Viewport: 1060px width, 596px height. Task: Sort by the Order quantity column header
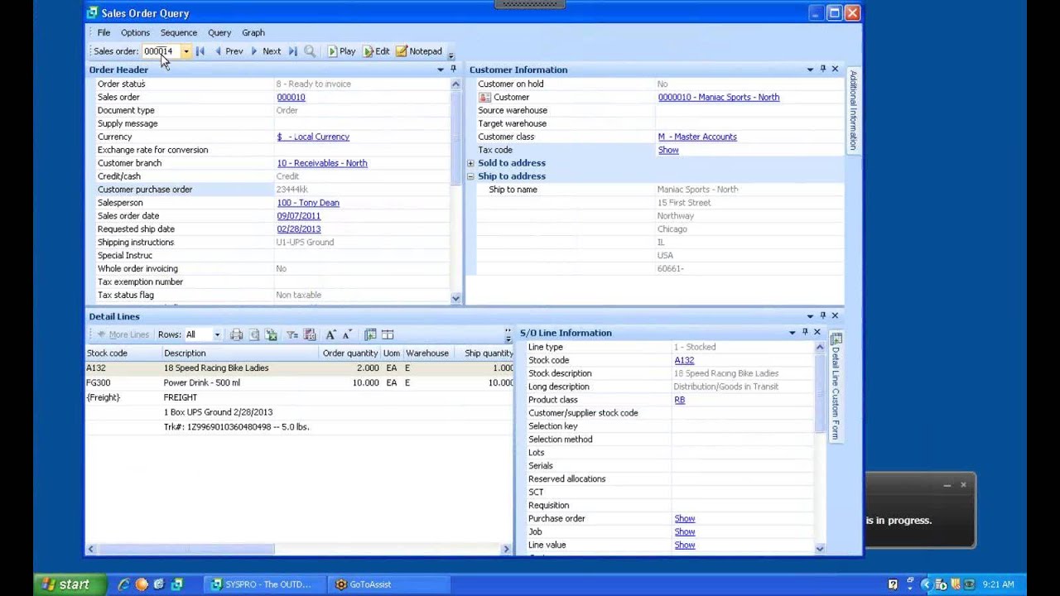[x=350, y=353]
